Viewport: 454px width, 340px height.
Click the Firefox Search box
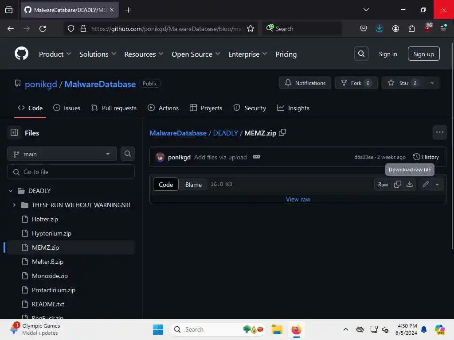[302, 29]
